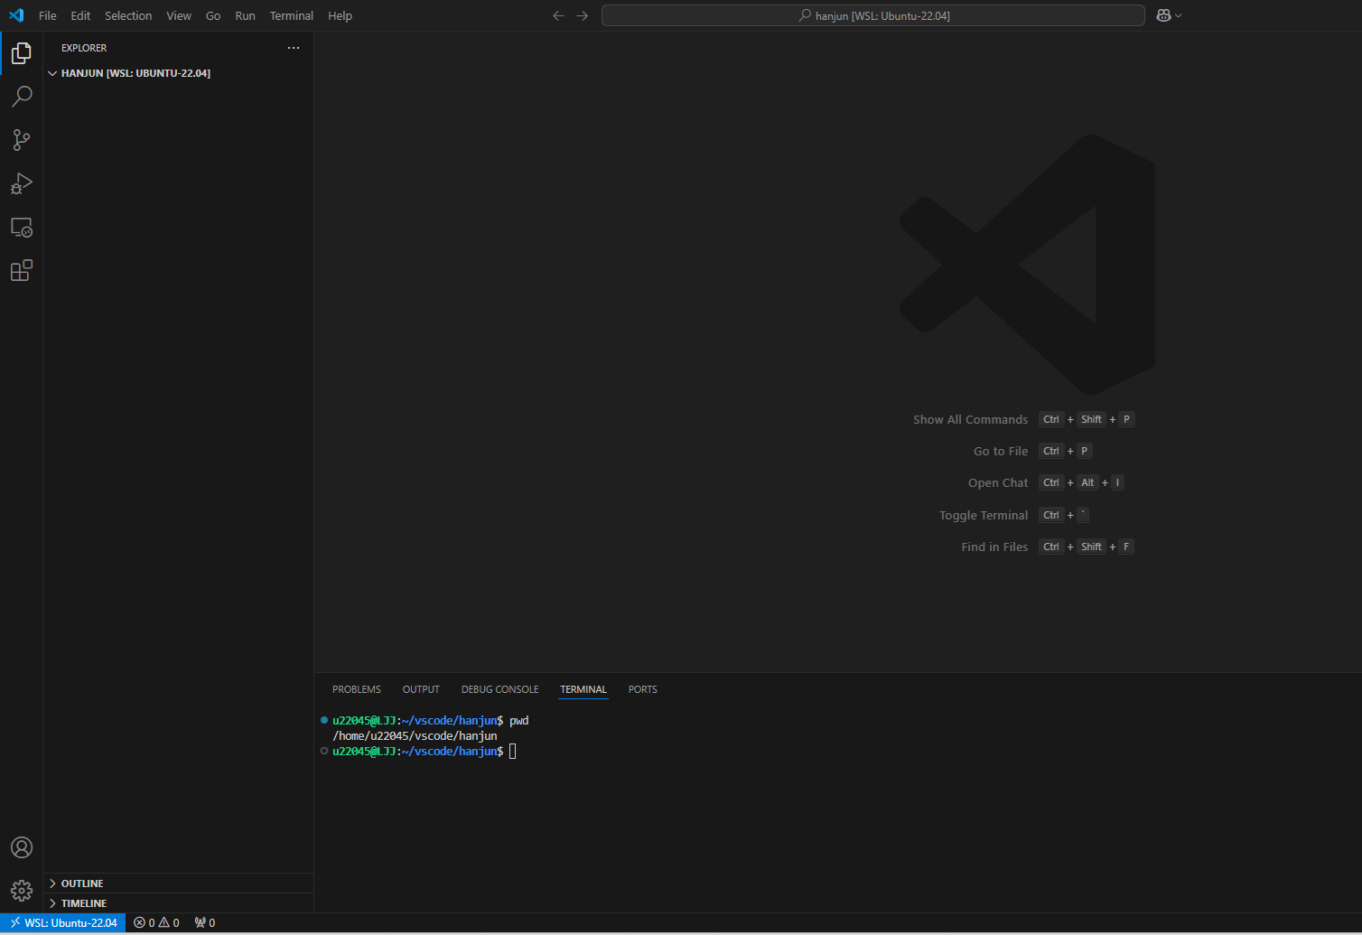Open the Remote Explorer icon

click(22, 227)
